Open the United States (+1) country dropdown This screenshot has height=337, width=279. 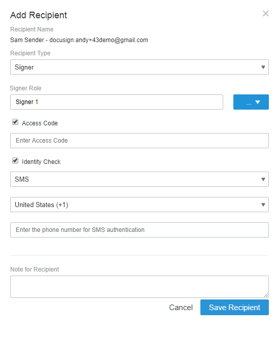139,205
